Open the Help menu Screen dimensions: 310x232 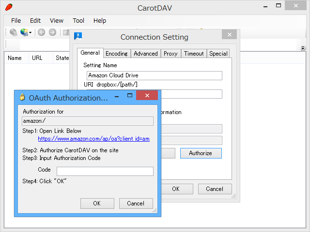click(100, 20)
